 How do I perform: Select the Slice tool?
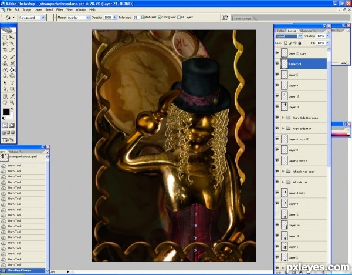(x=12, y=49)
